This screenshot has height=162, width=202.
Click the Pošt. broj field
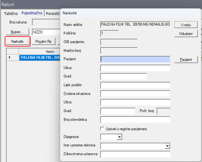(x=163, y=111)
